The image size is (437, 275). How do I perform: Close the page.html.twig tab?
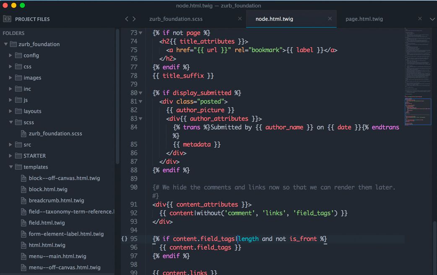tap(420, 19)
